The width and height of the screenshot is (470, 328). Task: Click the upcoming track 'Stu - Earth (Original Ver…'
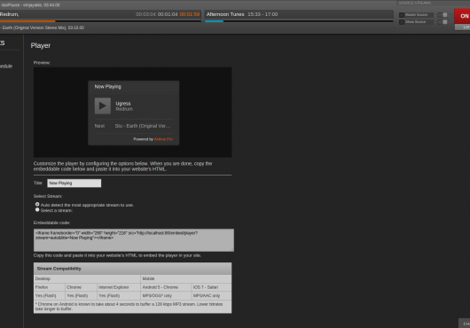point(143,126)
